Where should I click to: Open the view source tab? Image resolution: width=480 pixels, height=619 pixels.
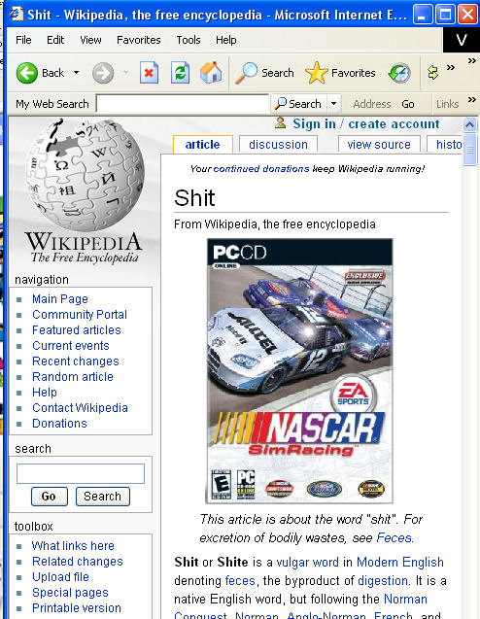pyautogui.click(x=379, y=145)
